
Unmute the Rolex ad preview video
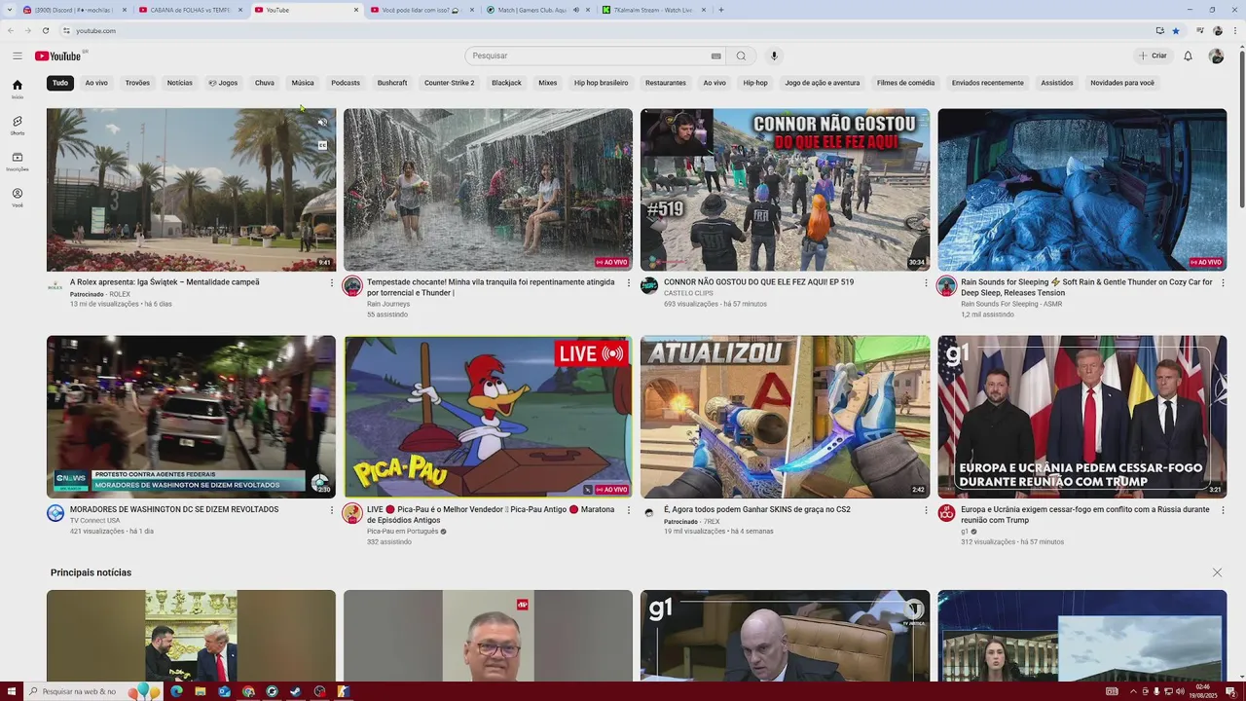click(x=322, y=123)
